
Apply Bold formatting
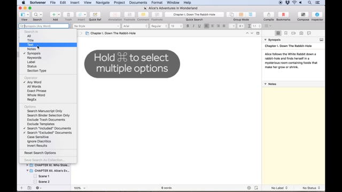point(188,26)
